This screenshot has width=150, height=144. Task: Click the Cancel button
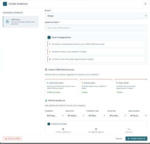[x=119, y=138]
